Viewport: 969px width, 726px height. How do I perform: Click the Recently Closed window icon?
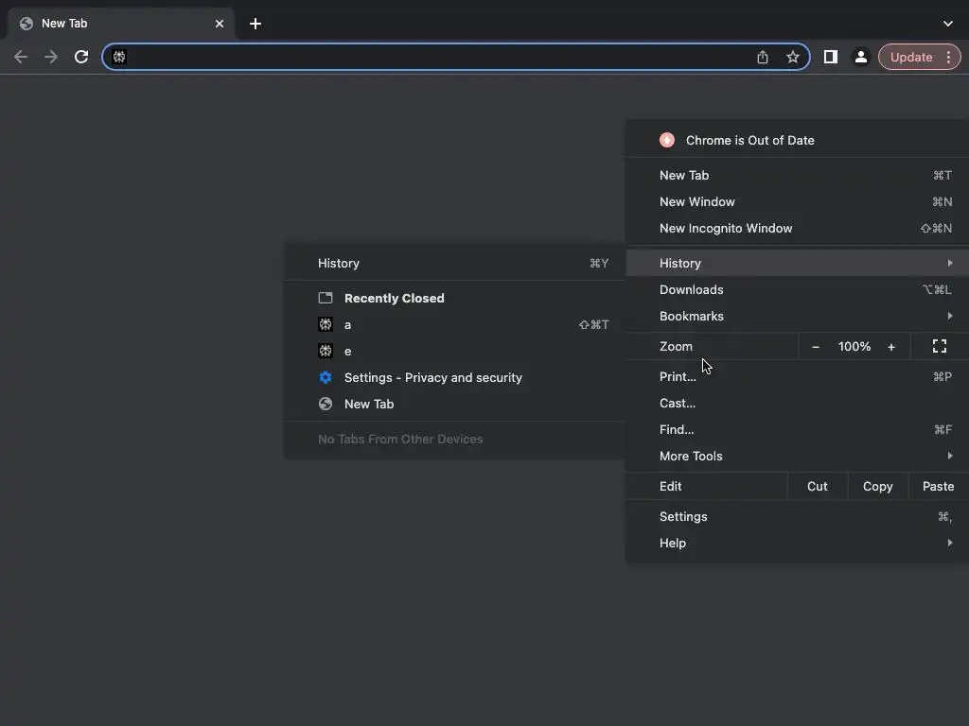(326, 298)
